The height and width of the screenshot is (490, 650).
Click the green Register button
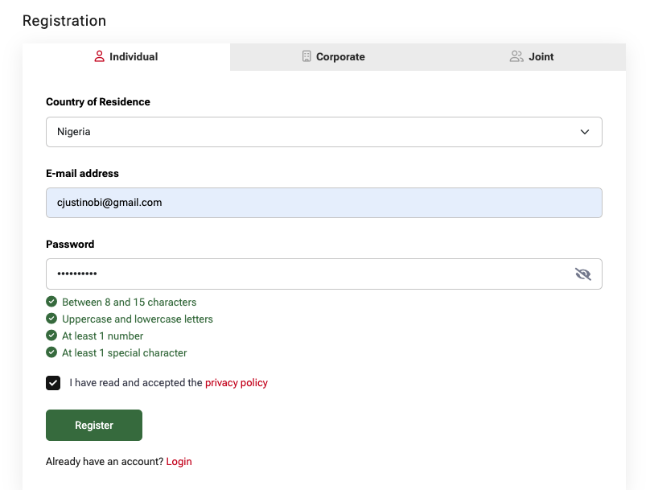[94, 426]
